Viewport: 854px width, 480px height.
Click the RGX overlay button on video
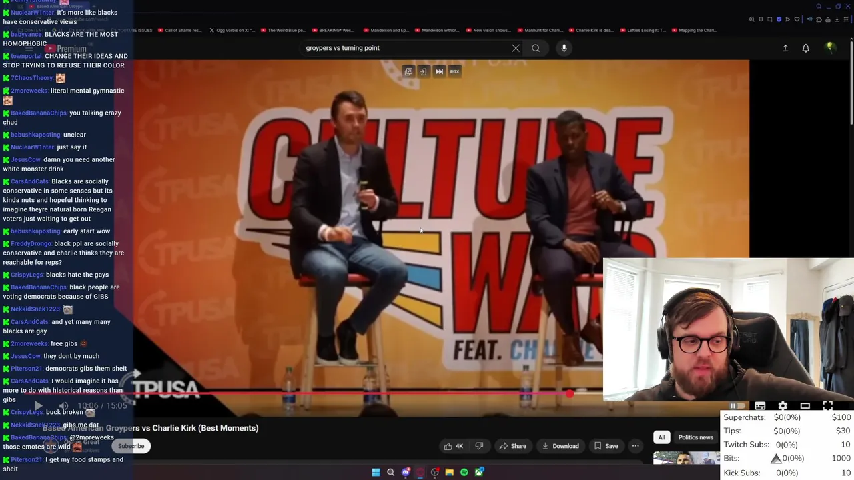point(454,71)
